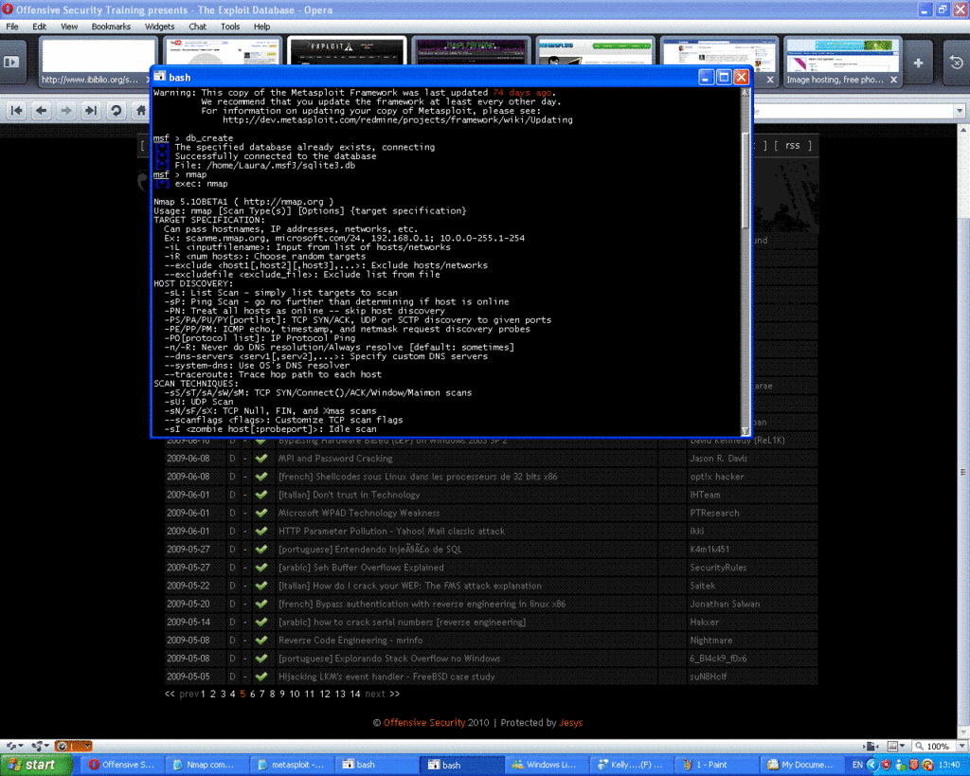Open the Help menu
970x776 pixels.
point(261,27)
